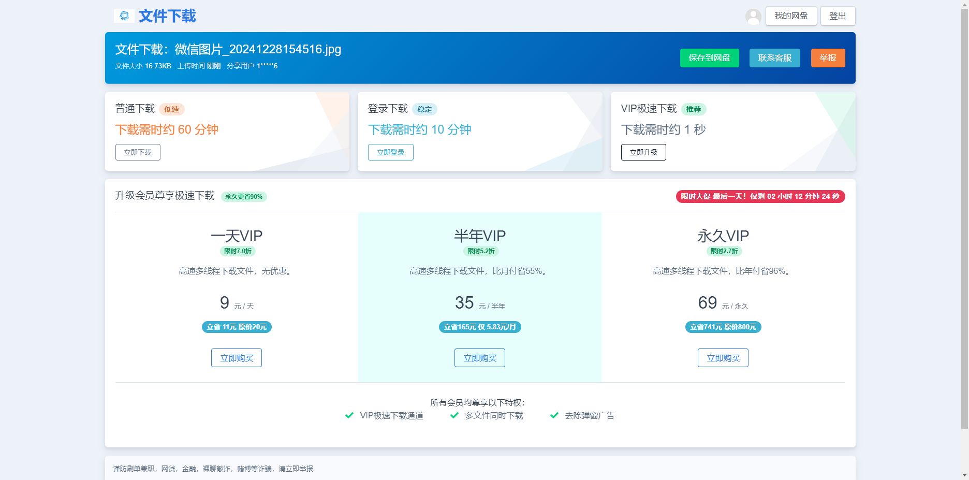Open 我的网盘
This screenshot has height=480, width=969.
coord(790,16)
